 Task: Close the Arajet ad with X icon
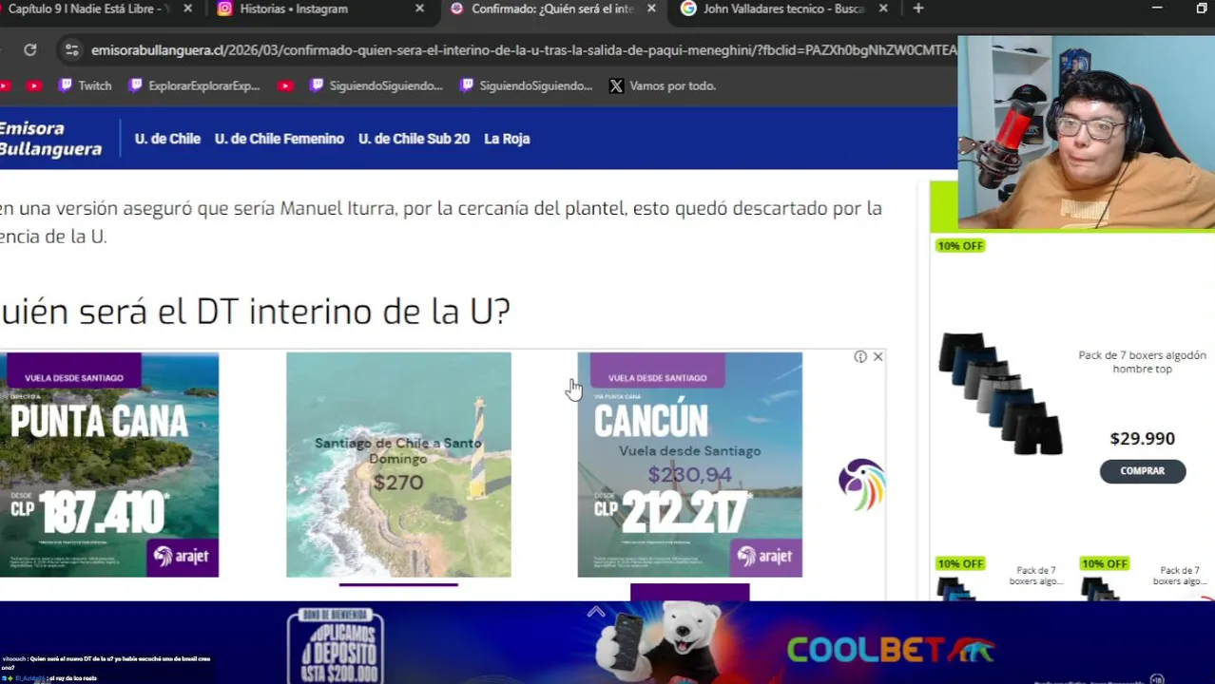click(x=877, y=356)
